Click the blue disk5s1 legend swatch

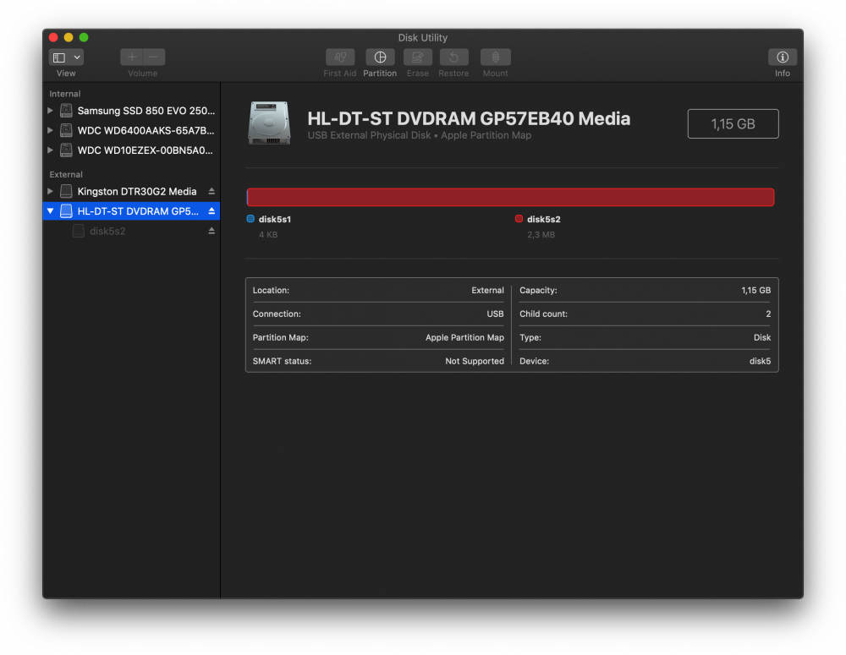(x=250, y=219)
